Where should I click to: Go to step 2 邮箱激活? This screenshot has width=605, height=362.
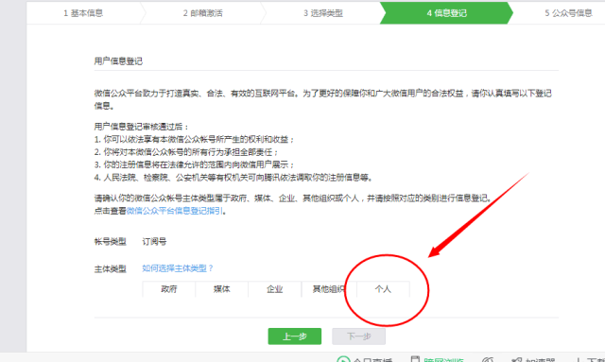(203, 13)
